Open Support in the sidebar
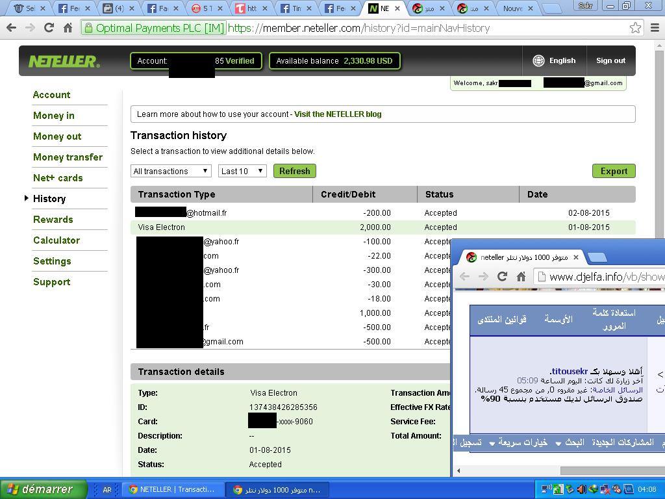The image size is (665, 499). [x=52, y=282]
